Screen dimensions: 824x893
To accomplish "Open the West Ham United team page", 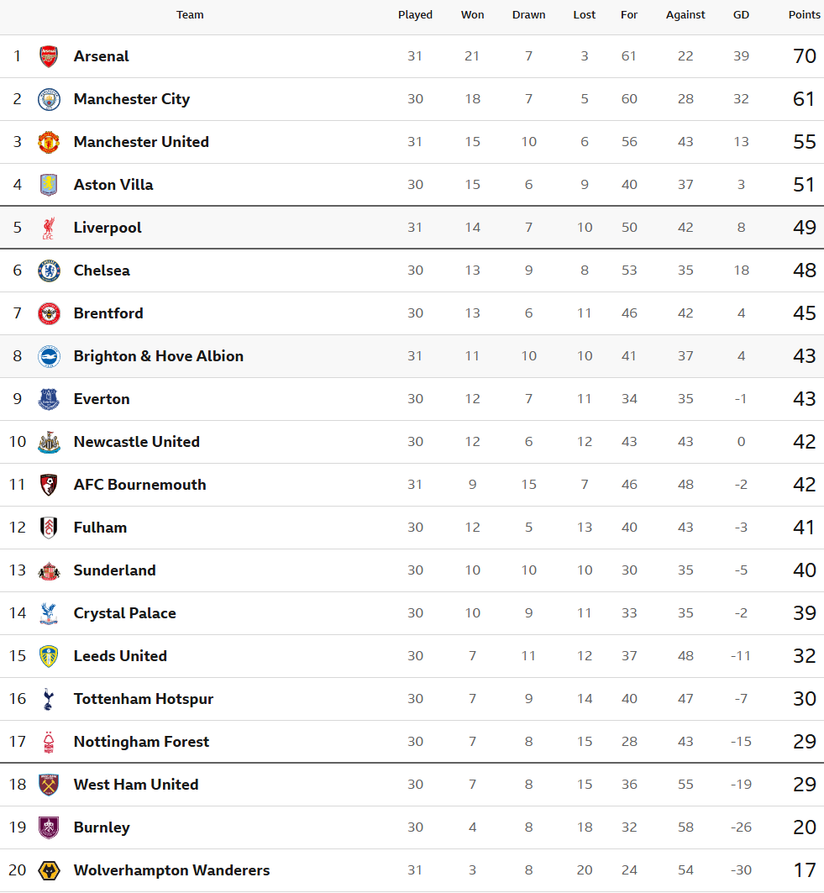I will point(136,785).
